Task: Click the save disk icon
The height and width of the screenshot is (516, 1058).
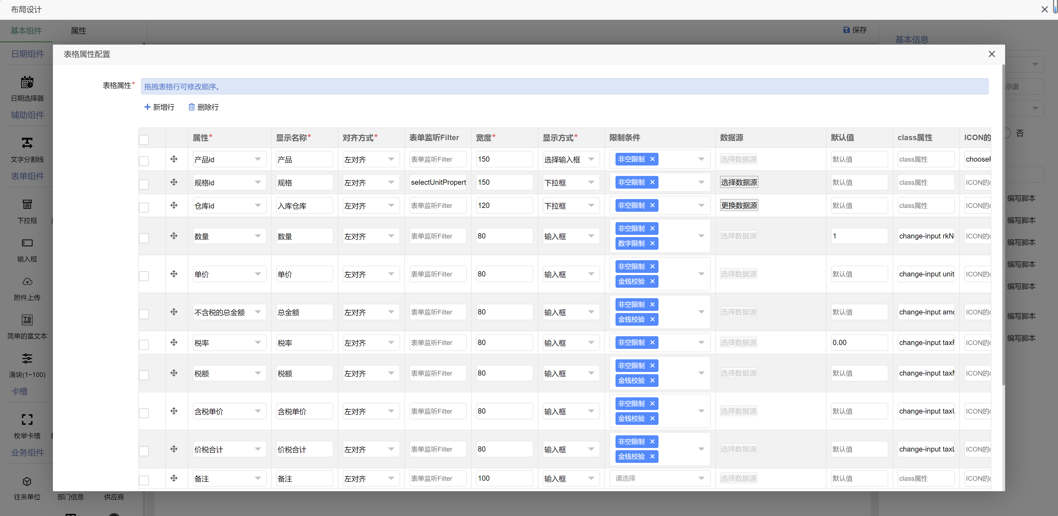Action: [846, 30]
